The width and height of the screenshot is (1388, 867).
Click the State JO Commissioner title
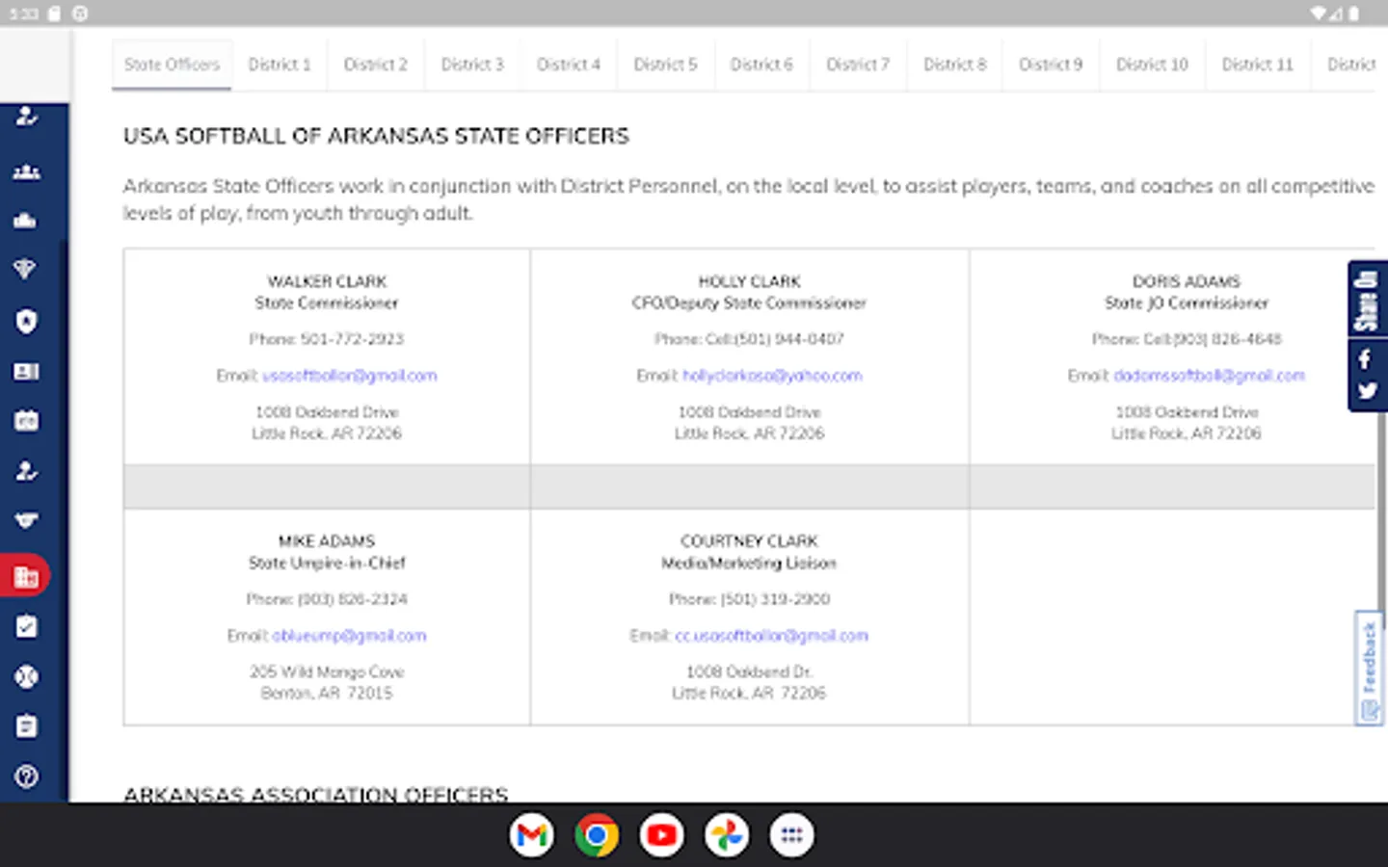pyautogui.click(x=1187, y=302)
